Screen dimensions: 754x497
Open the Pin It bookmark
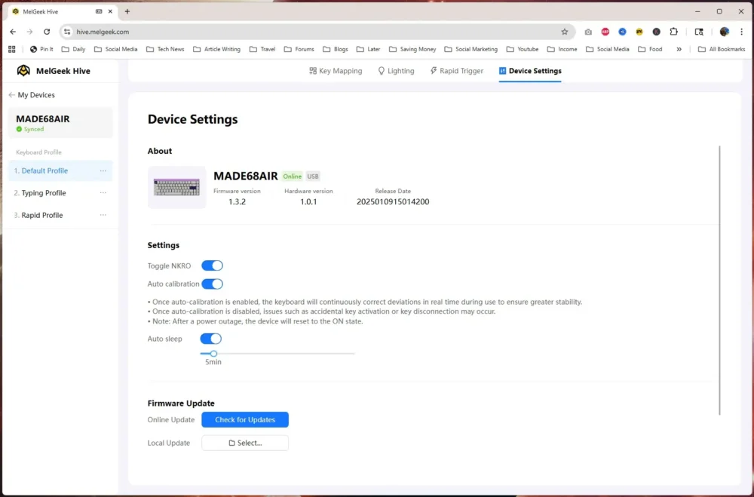(41, 49)
